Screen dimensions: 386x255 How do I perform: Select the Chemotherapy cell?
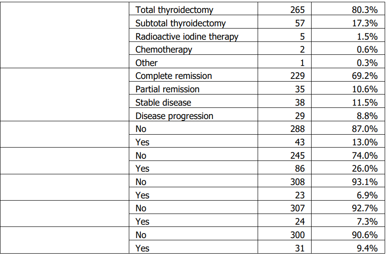click(164, 49)
